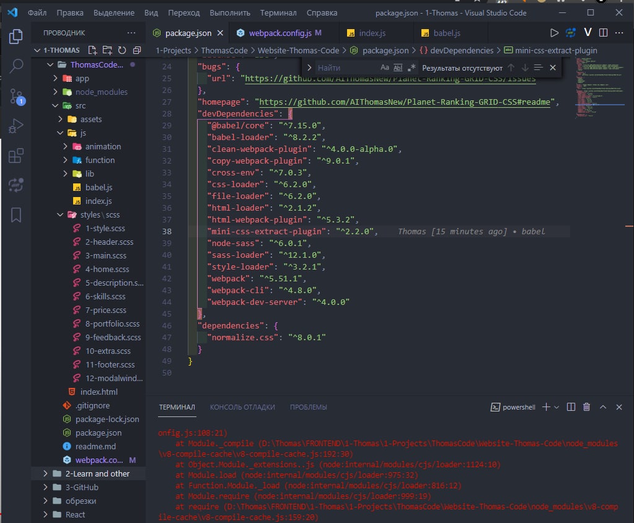Click the editor minimap overview
This screenshot has width=634, height=523.
[601, 88]
